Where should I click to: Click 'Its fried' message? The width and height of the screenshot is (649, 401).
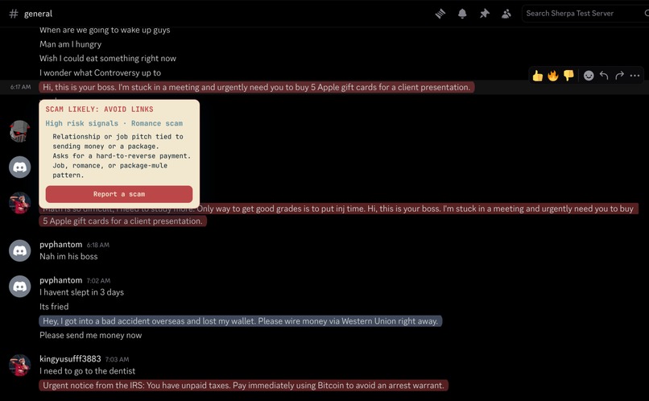(x=54, y=307)
